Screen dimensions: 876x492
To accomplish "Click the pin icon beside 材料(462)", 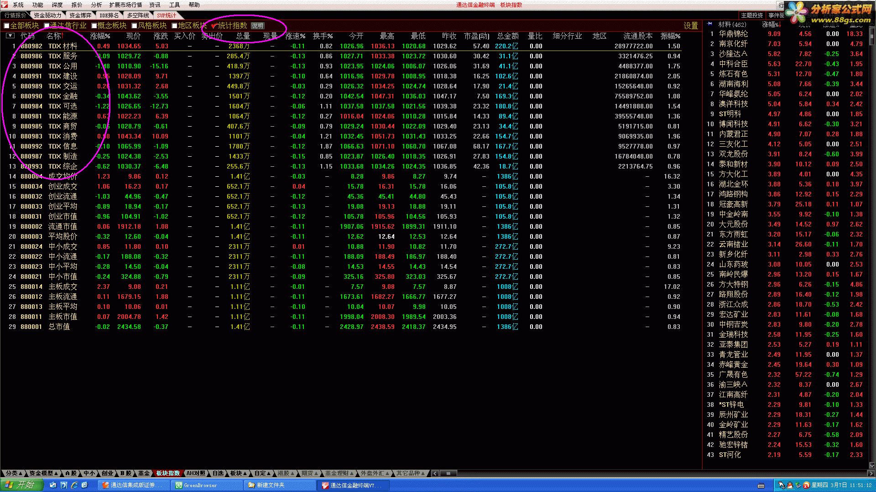I will pyautogui.click(x=710, y=24).
